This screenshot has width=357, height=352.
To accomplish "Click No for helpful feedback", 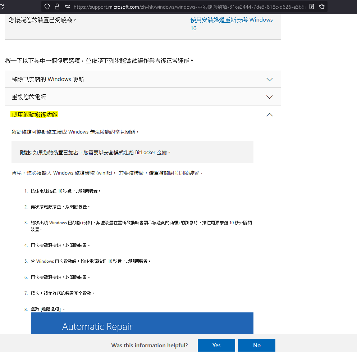I will pyautogui.click(x=257, y=345).
